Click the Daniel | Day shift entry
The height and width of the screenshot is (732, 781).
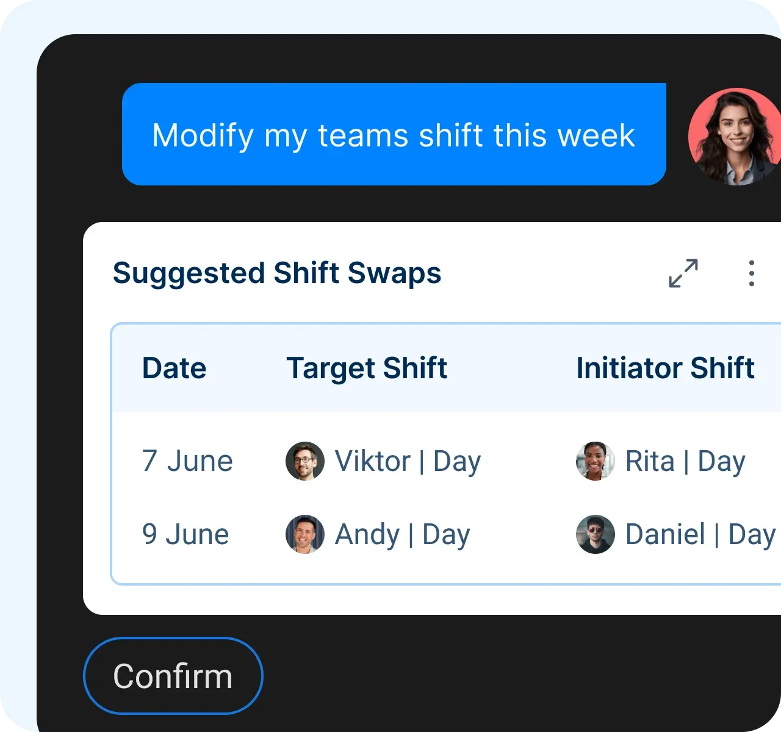point(700,534)
